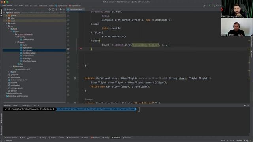The height and width of the screenshot is (142, 253).
Task: Open the new terminal session dropdown arrow
Action: click(38, 105)
